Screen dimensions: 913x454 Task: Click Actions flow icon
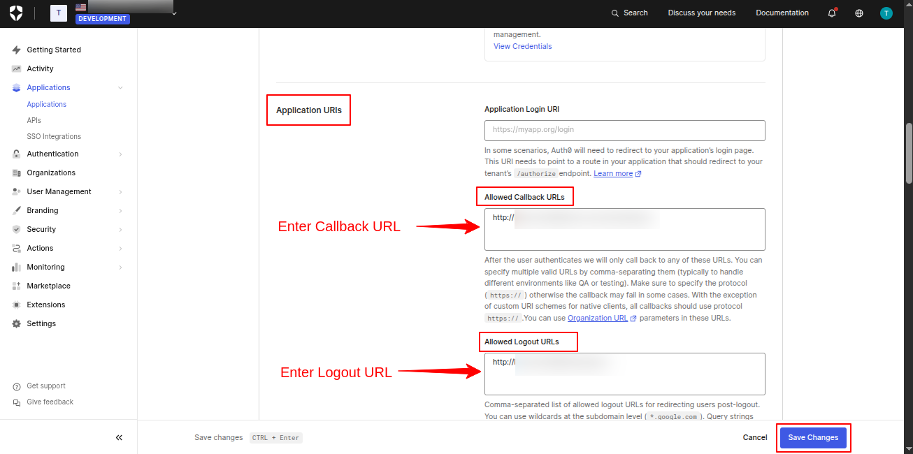click(17, 248)
